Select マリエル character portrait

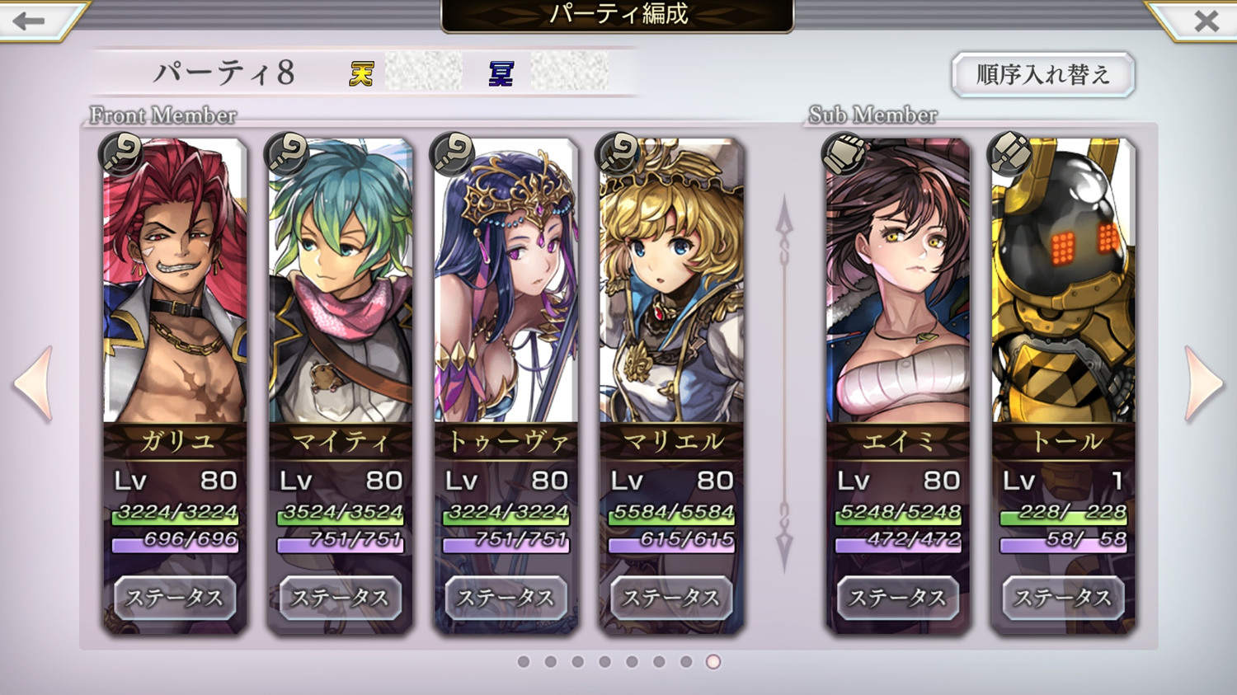coord(671,280)
